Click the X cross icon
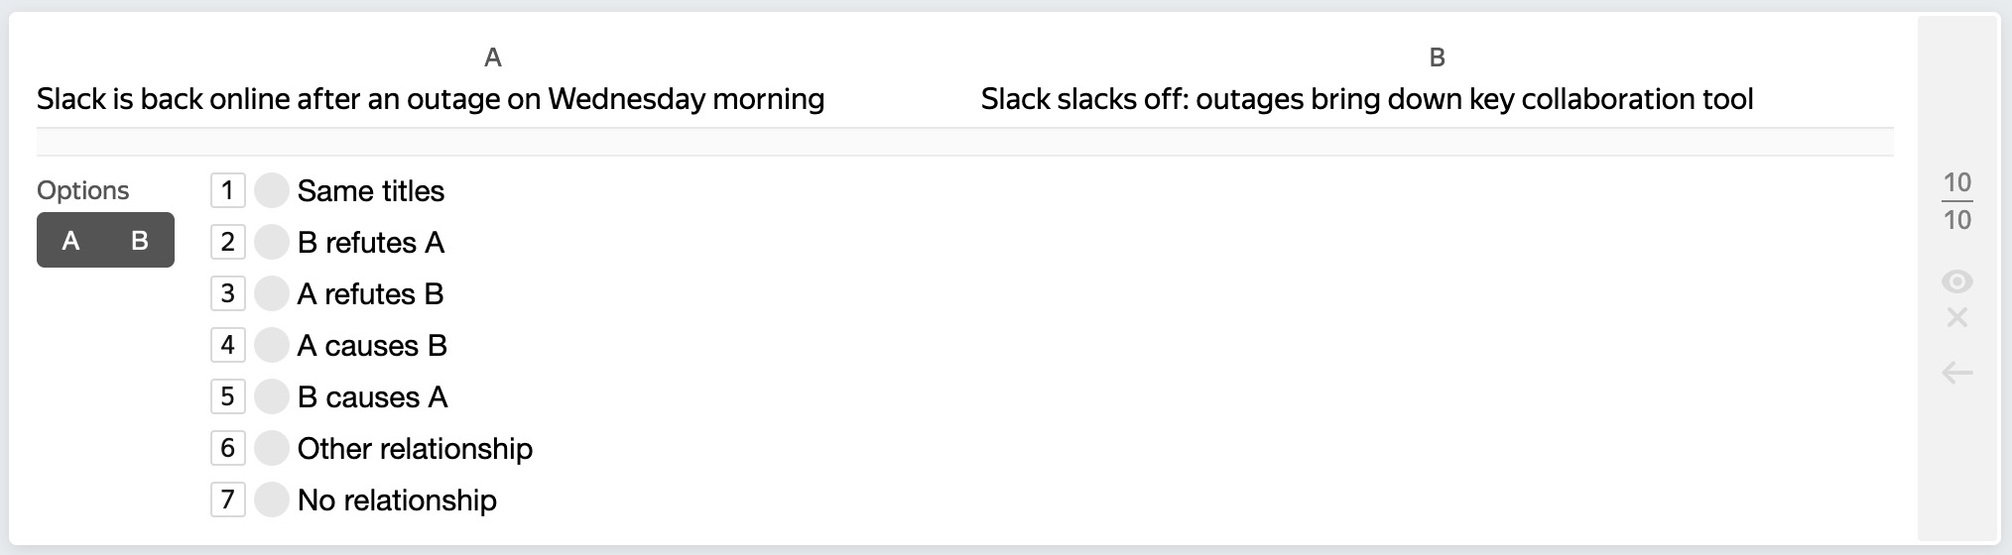The width and height of the screenshot is (2012, 555). (1956, 318)
